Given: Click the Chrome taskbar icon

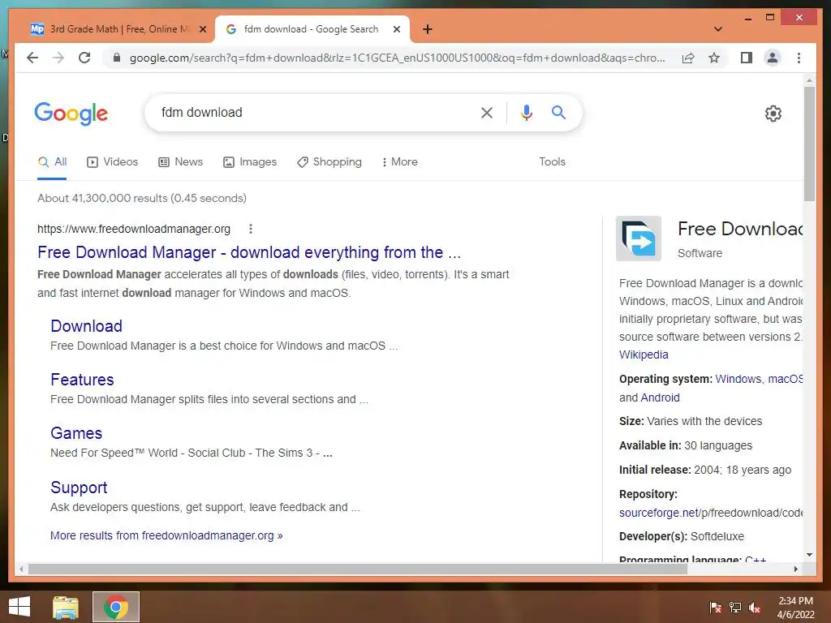Looking at the screenshot, I should tap(116, 607).
